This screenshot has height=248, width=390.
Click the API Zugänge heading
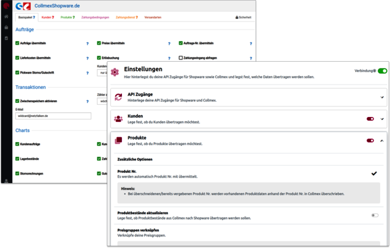[x=140, y=94]
